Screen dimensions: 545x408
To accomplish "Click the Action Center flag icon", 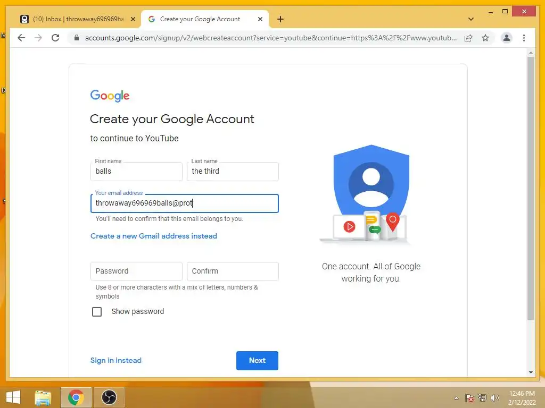I will 469,398.
